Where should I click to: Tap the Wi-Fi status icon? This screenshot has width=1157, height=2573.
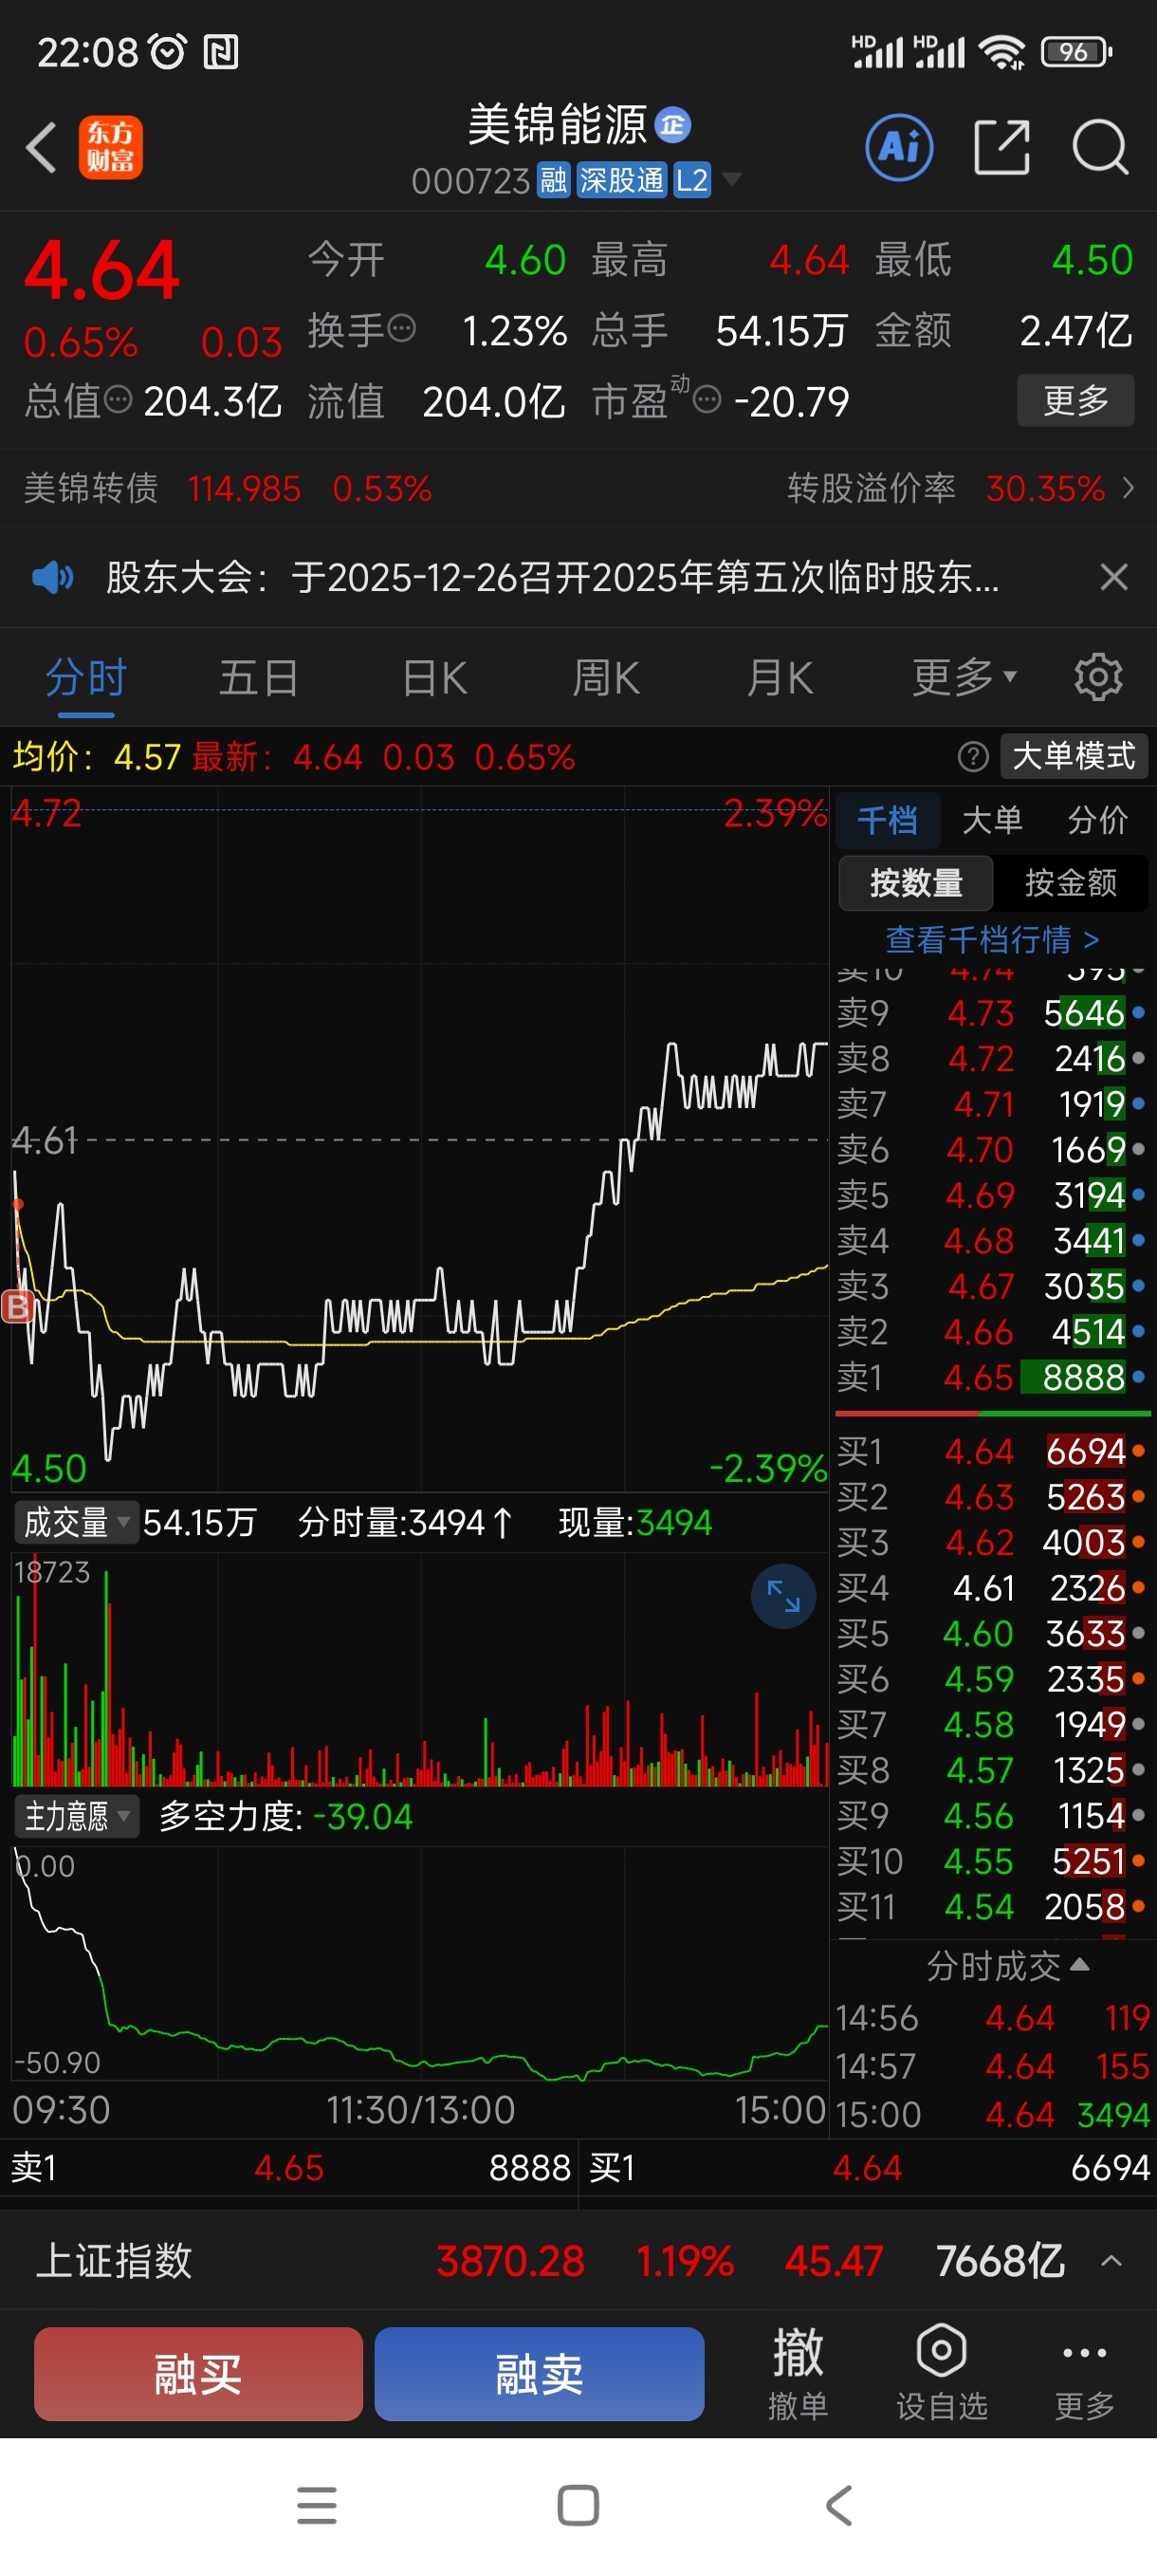pos(1001,52)
